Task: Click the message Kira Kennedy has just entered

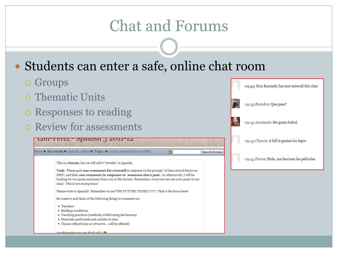Action: pos(281,86)
